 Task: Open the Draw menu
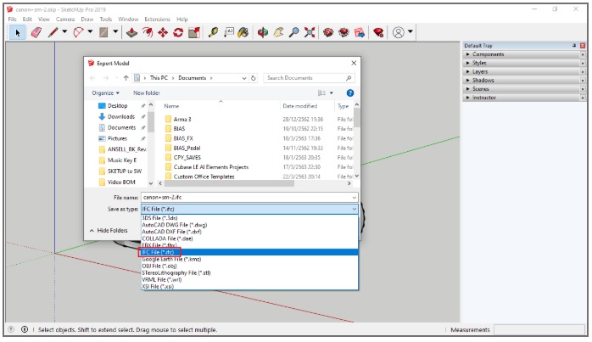87,20
